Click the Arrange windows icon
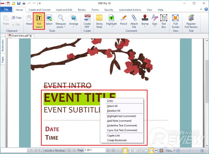 coord(73,18)
